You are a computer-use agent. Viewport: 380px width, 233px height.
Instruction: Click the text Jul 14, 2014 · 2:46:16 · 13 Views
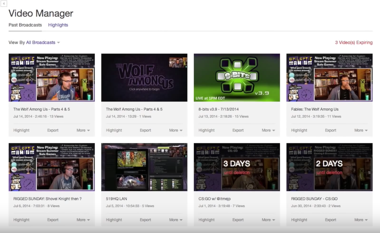coord(38,116)
